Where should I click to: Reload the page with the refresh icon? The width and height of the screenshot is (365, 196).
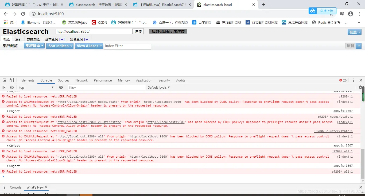coord(23,14)
